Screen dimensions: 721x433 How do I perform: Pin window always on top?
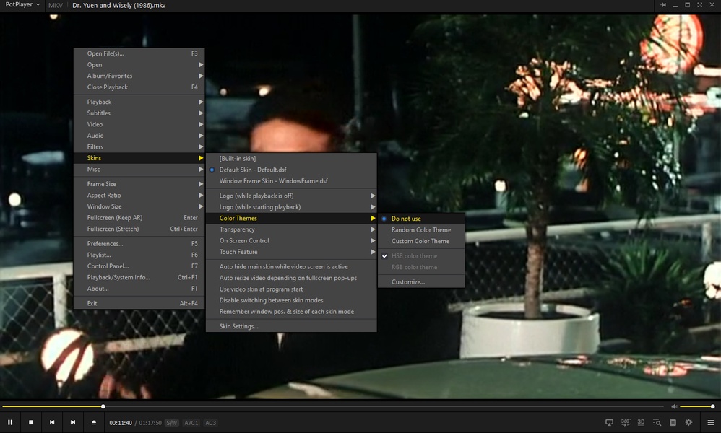(663, 5)
